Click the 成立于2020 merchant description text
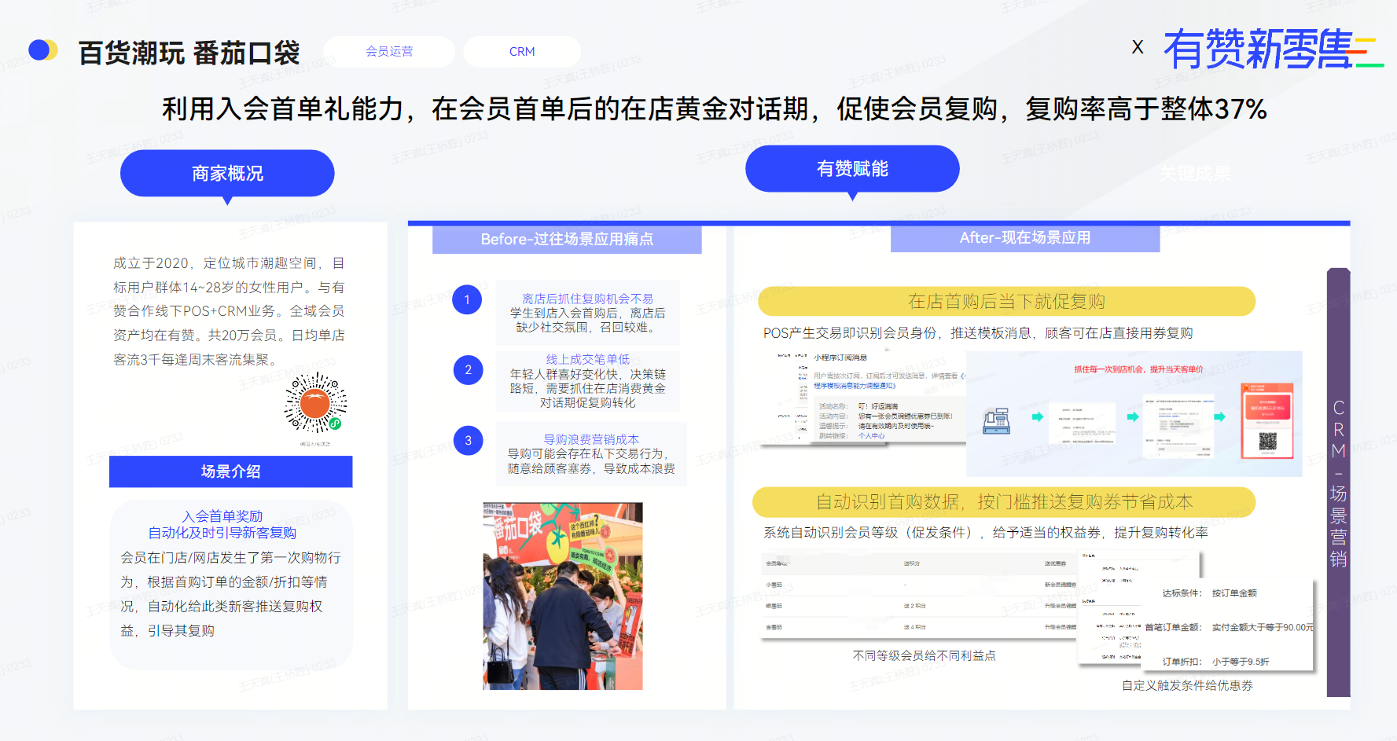Viewport: 1397px width, 741px height. click(x=229, y=311)
